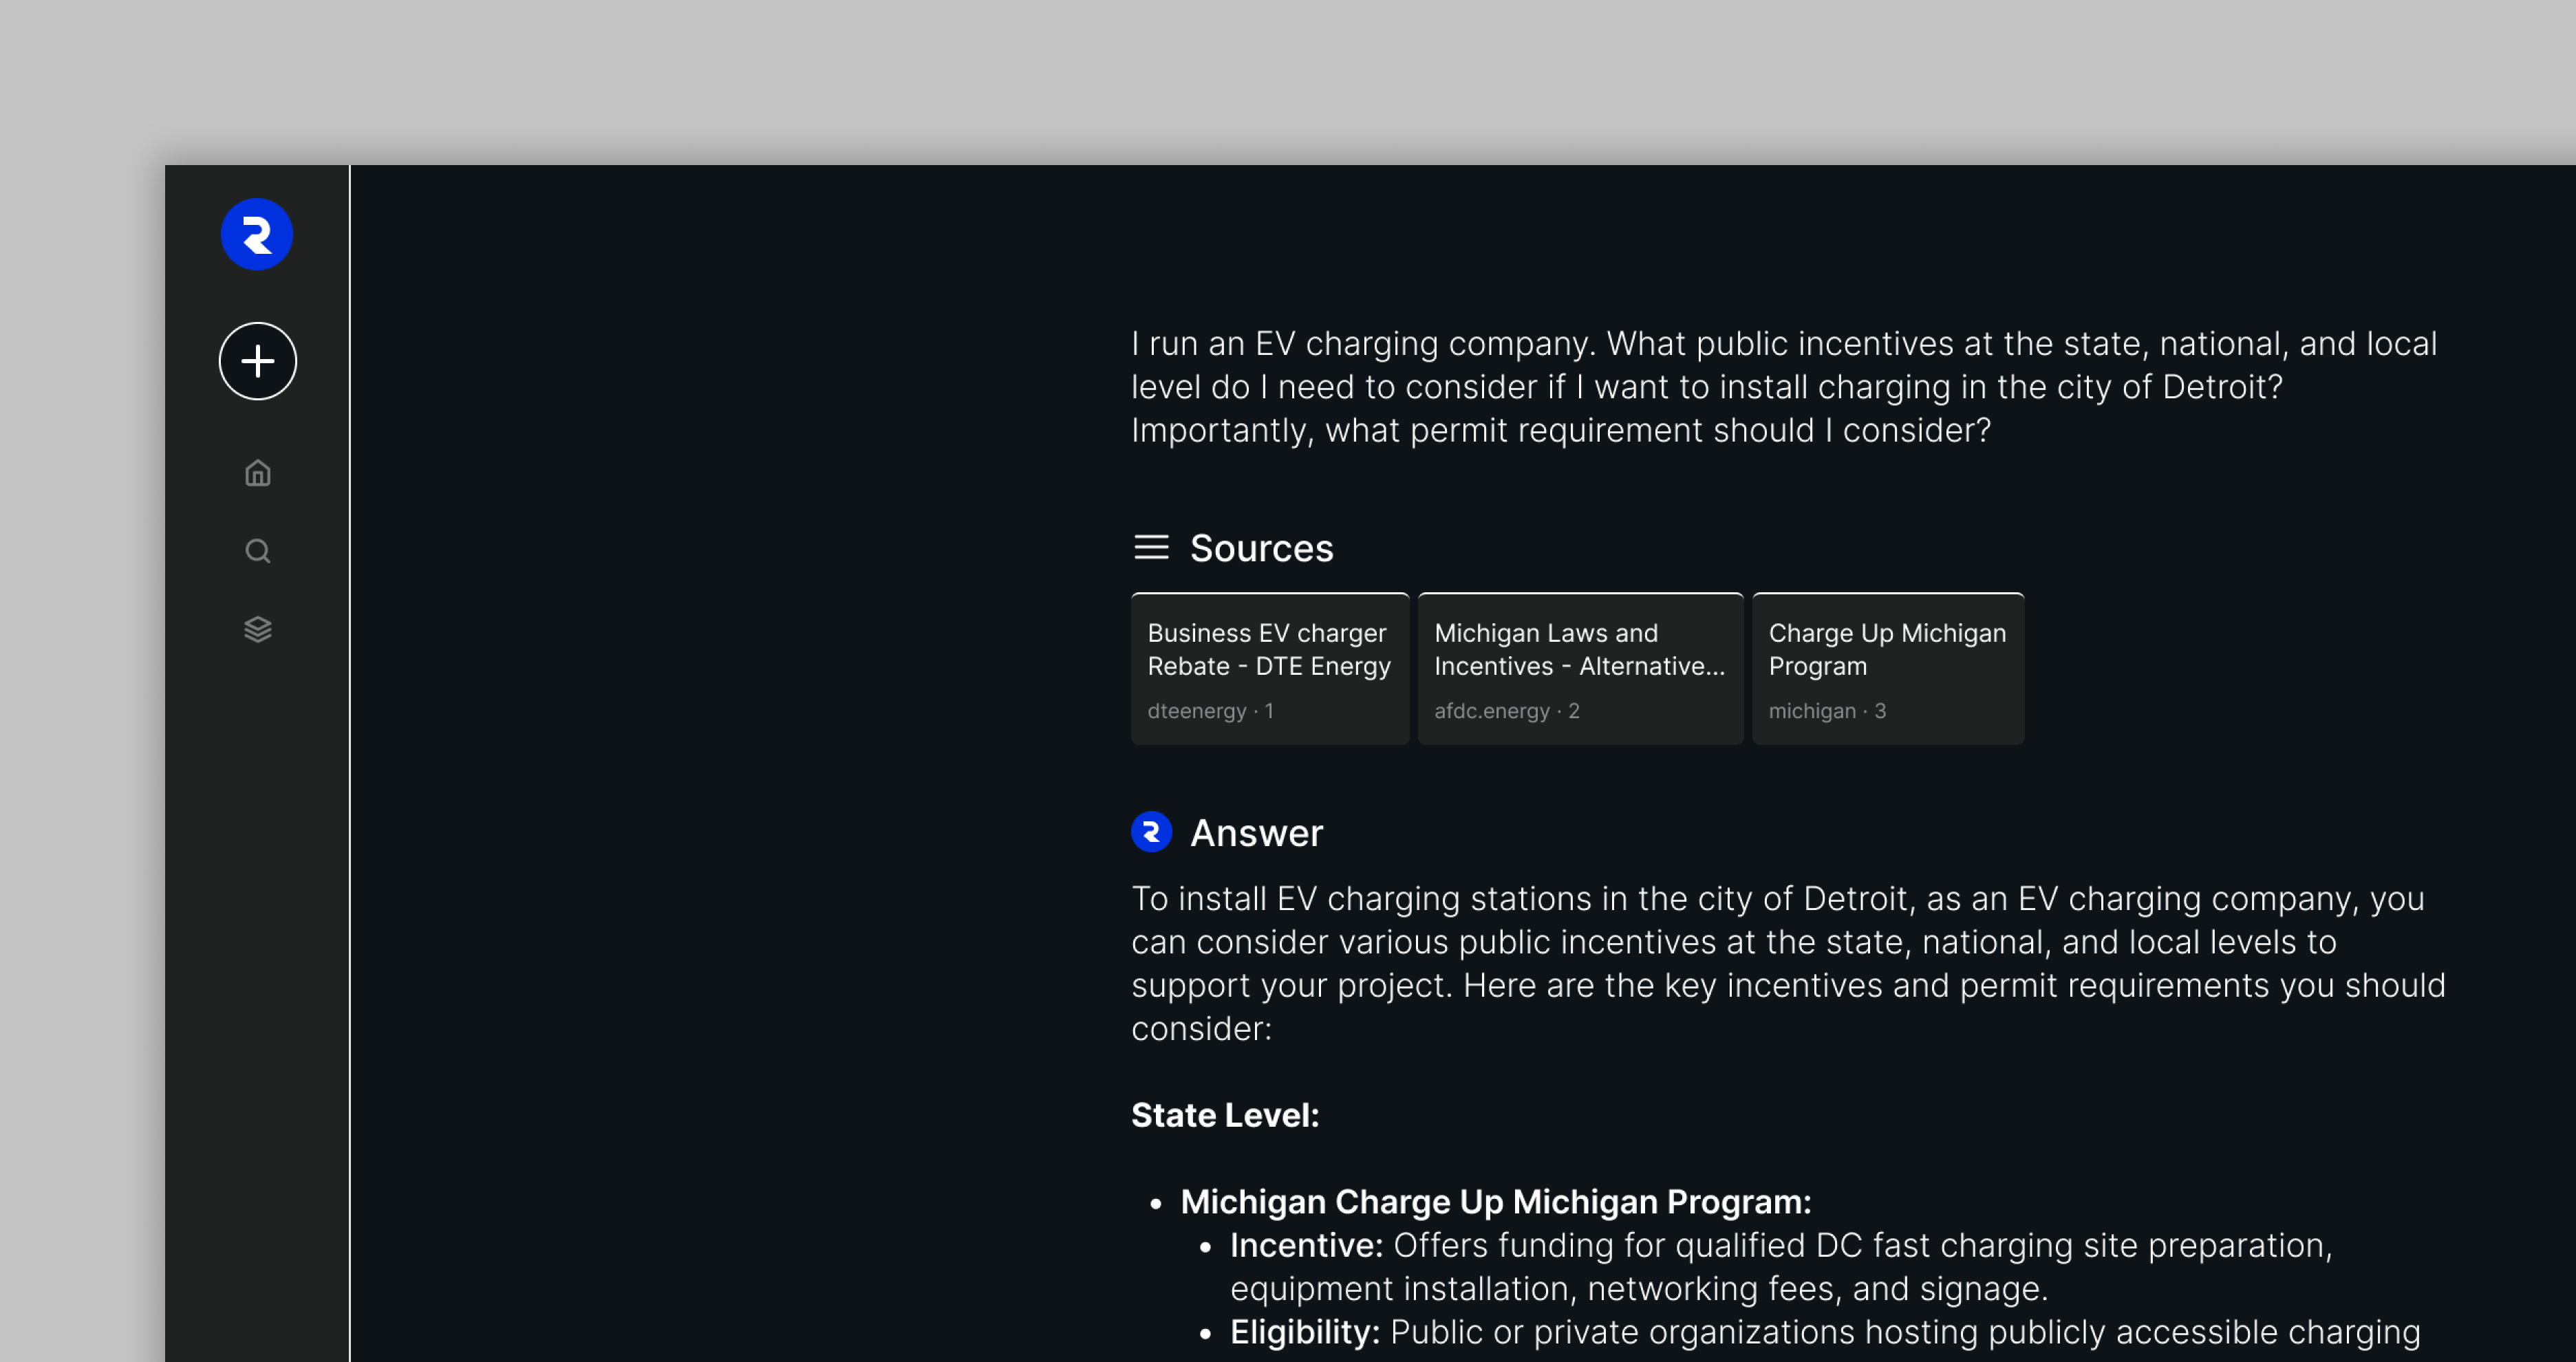
Task: Click the dteenergy source domain label
Action: 1197,711
